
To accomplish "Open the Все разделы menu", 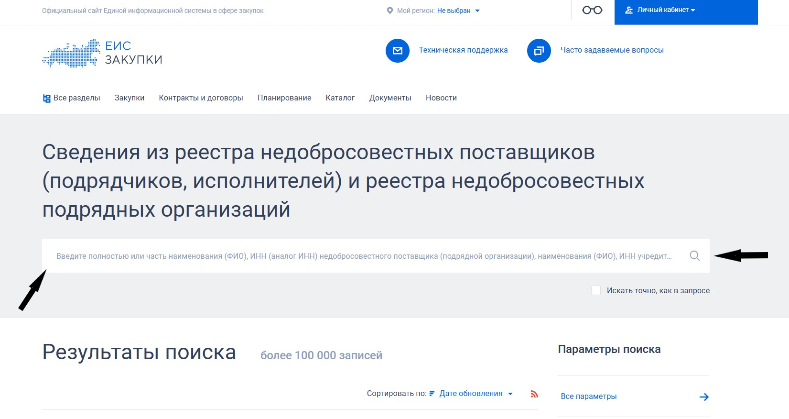I will 72,98.
